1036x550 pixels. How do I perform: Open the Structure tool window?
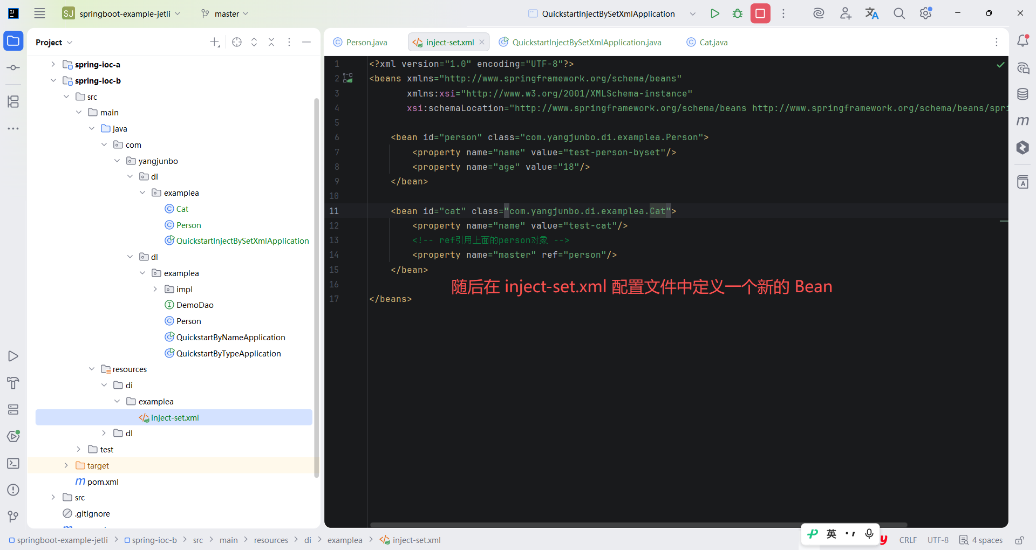pos(13,101)
